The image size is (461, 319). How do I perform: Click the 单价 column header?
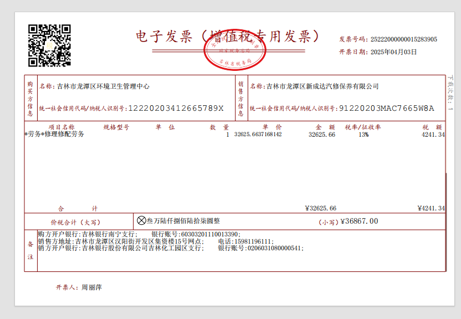[x=272, y=127]
